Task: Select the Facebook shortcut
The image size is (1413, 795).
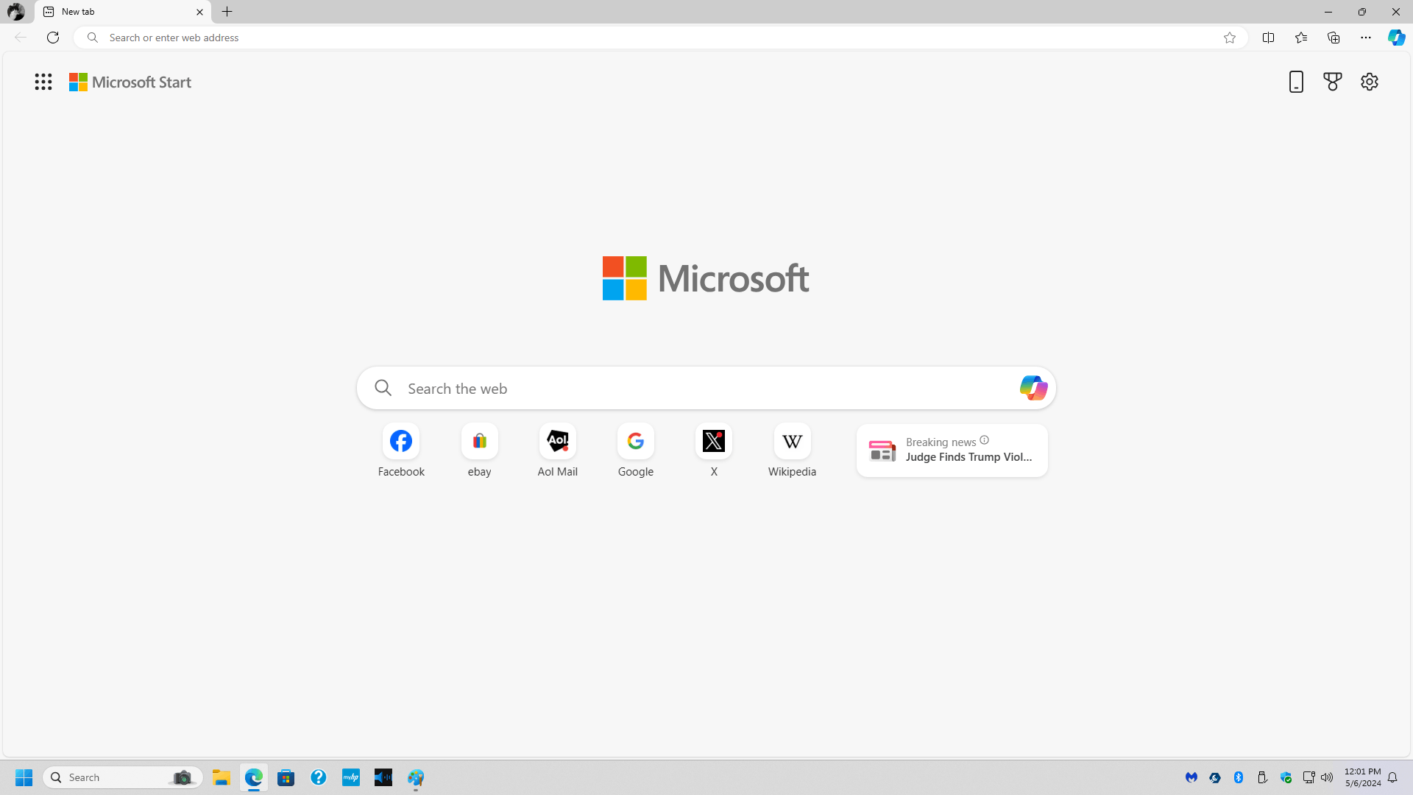Action: pyautogui.click(x=400, y=450)
